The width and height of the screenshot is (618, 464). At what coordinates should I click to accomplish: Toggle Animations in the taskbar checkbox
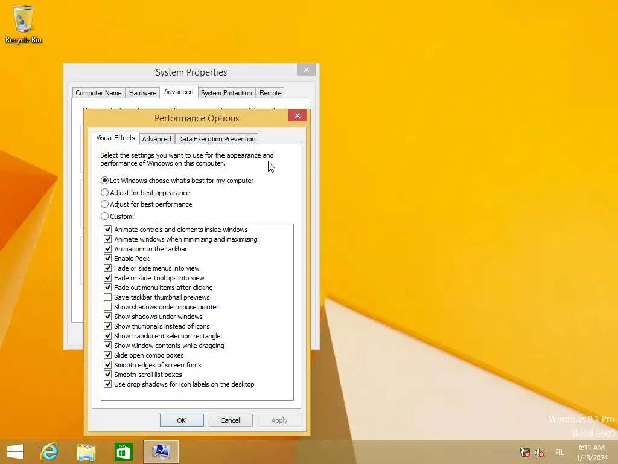coord(107,249)
